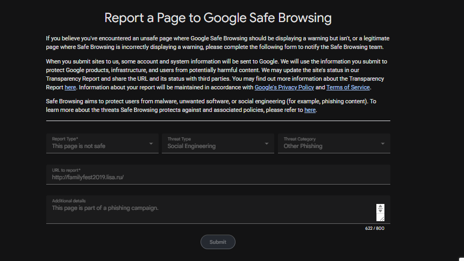Open the threats and policies 'here' link
The height and width of the screenshot is (261, 464).
pyautogui.click(x=310, y=110)
